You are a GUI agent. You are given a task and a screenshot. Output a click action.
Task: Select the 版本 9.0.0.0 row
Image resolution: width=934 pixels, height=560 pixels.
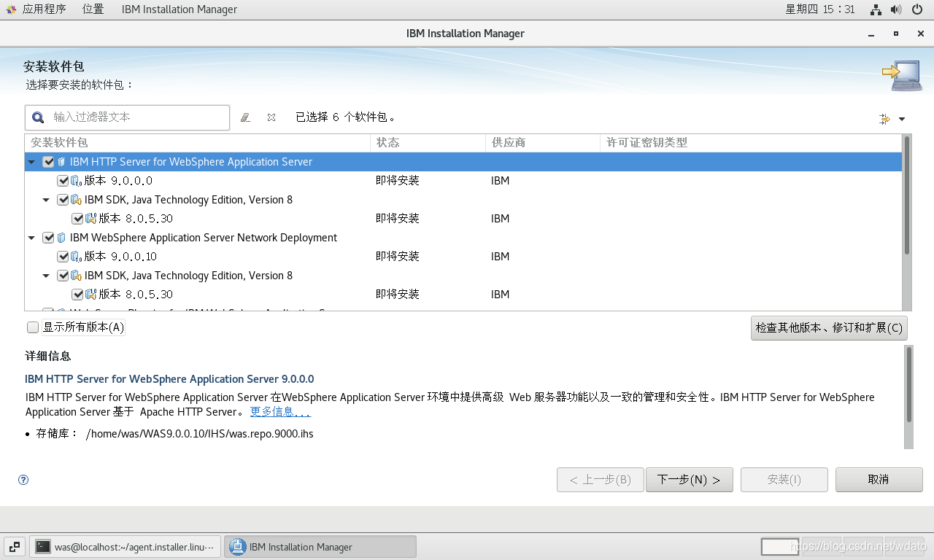tap(463, 181)
